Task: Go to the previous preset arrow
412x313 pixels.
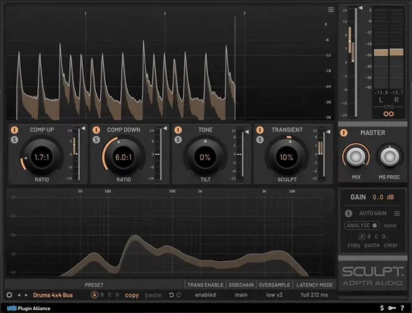Action: [x=19, y=295]
